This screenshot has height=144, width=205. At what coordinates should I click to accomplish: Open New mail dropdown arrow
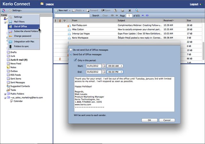70,11
